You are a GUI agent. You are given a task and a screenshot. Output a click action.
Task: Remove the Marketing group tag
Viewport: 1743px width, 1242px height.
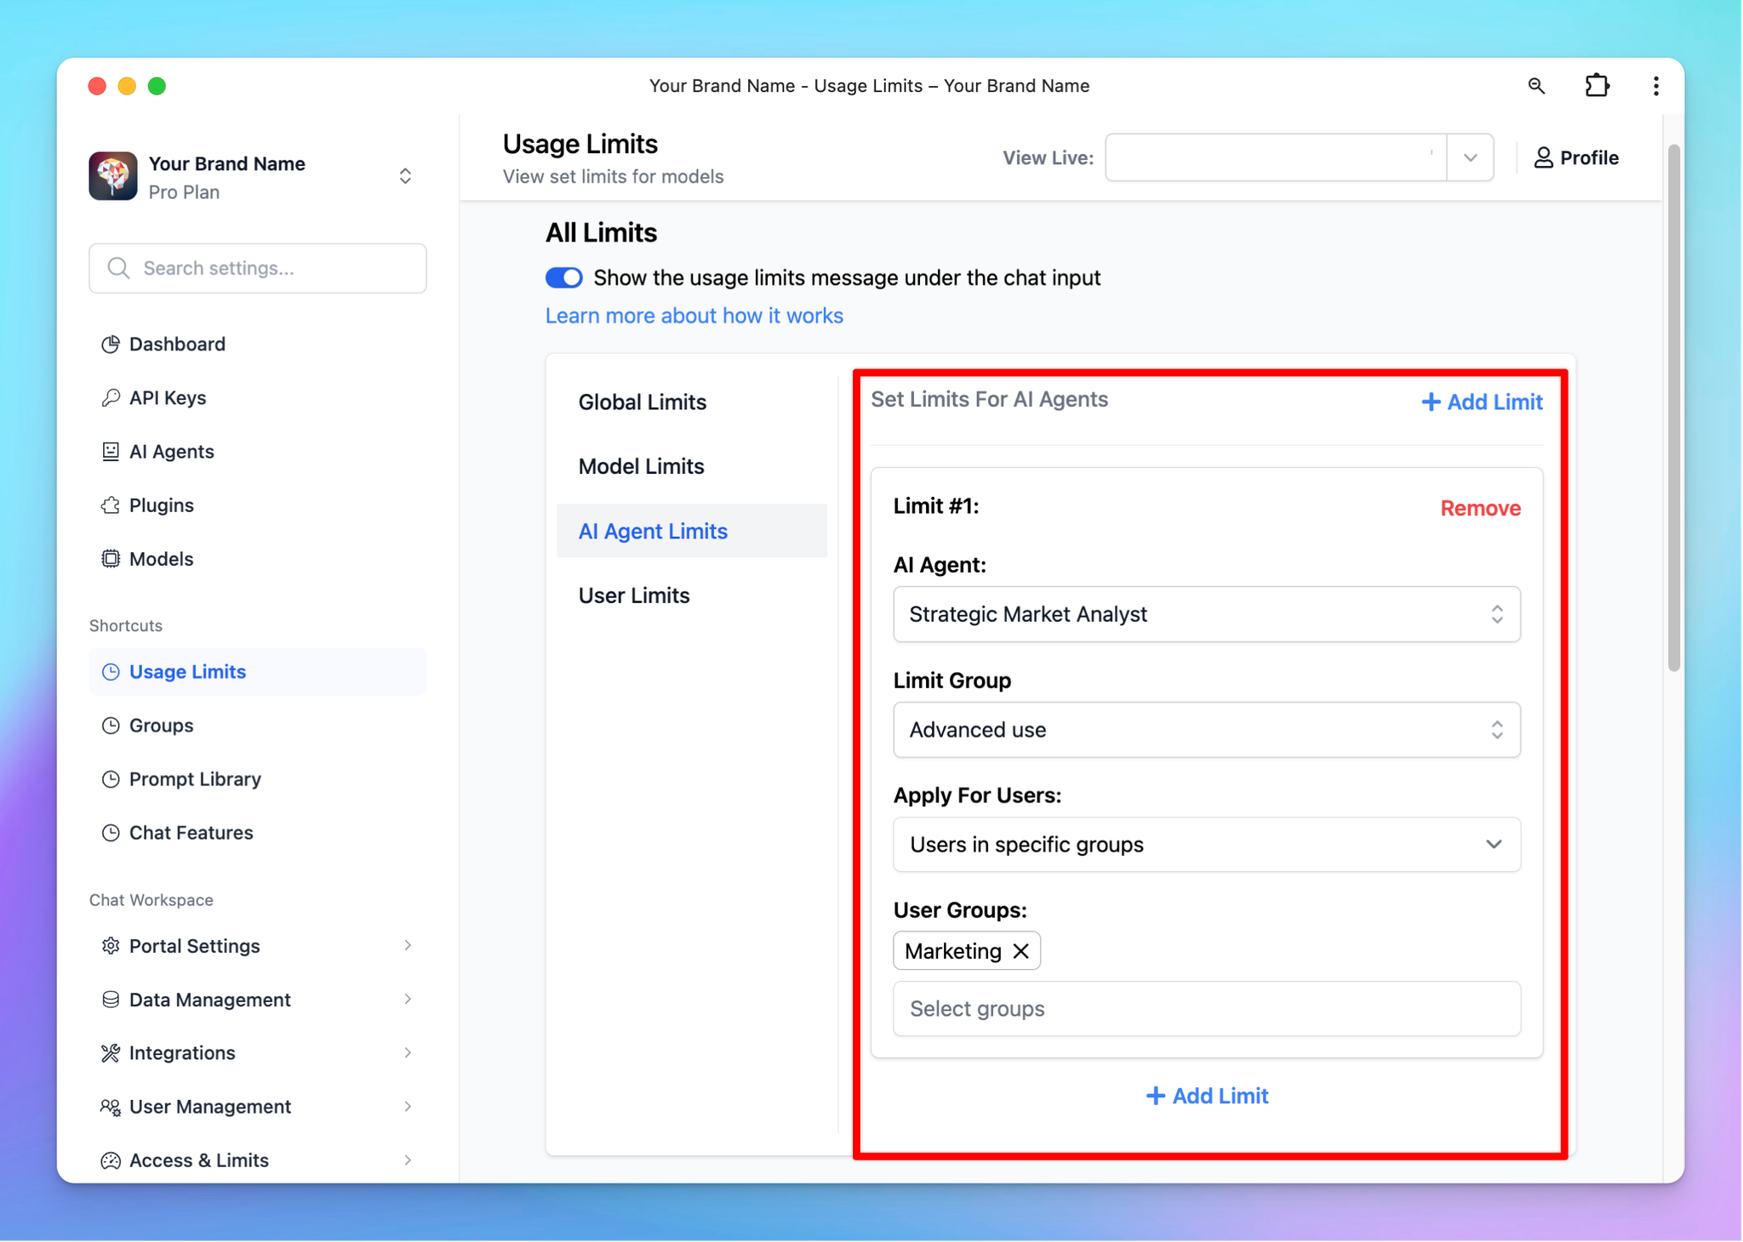[x=1021, y=951]
